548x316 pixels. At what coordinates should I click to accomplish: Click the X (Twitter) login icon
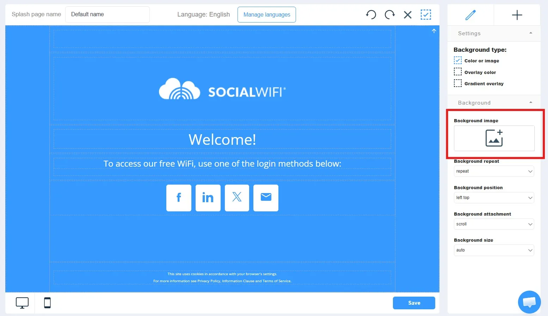(x=237, y=198)
